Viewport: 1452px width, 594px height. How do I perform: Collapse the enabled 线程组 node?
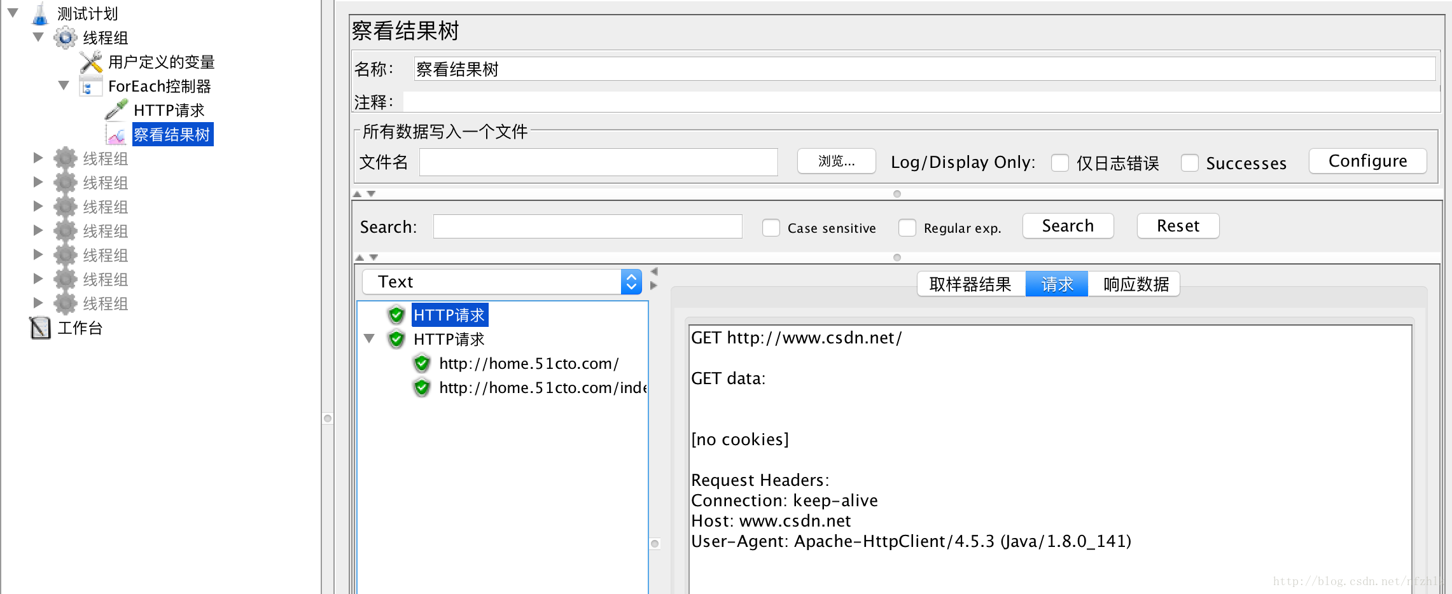click(38, 37)
